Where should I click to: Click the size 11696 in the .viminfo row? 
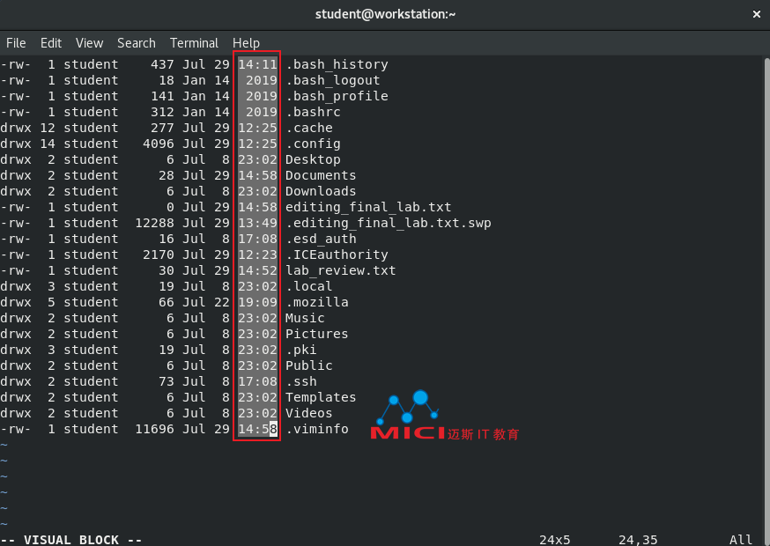[154, 429]
